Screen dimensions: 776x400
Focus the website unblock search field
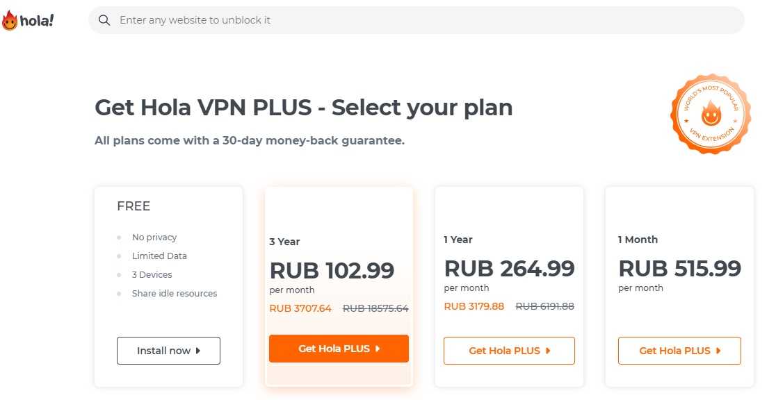pos(417,20)
